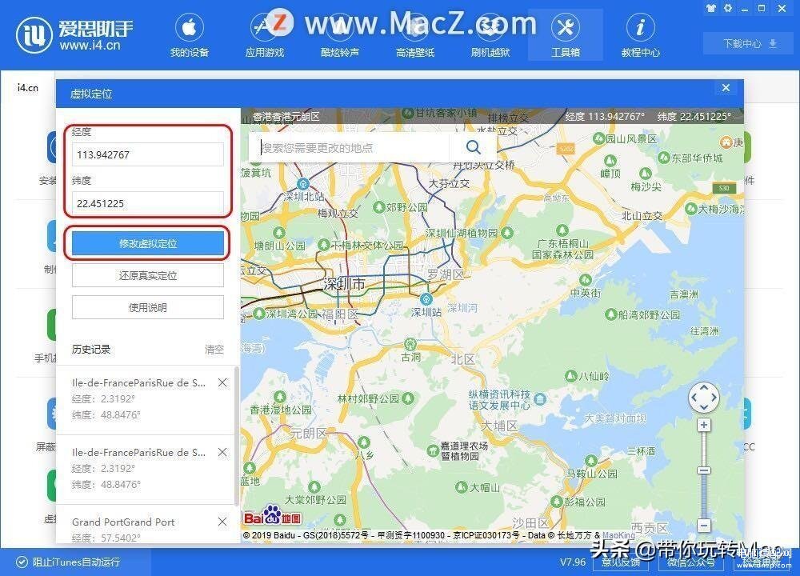Image resolution: width=800 pixels, height=576 pixels.
Task: Click 清空 to clear history records
Action: click(x=214, y=350)
